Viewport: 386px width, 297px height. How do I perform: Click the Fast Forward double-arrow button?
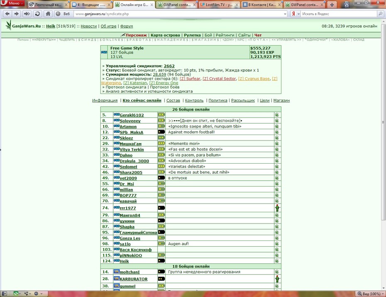tap(27, 14)
